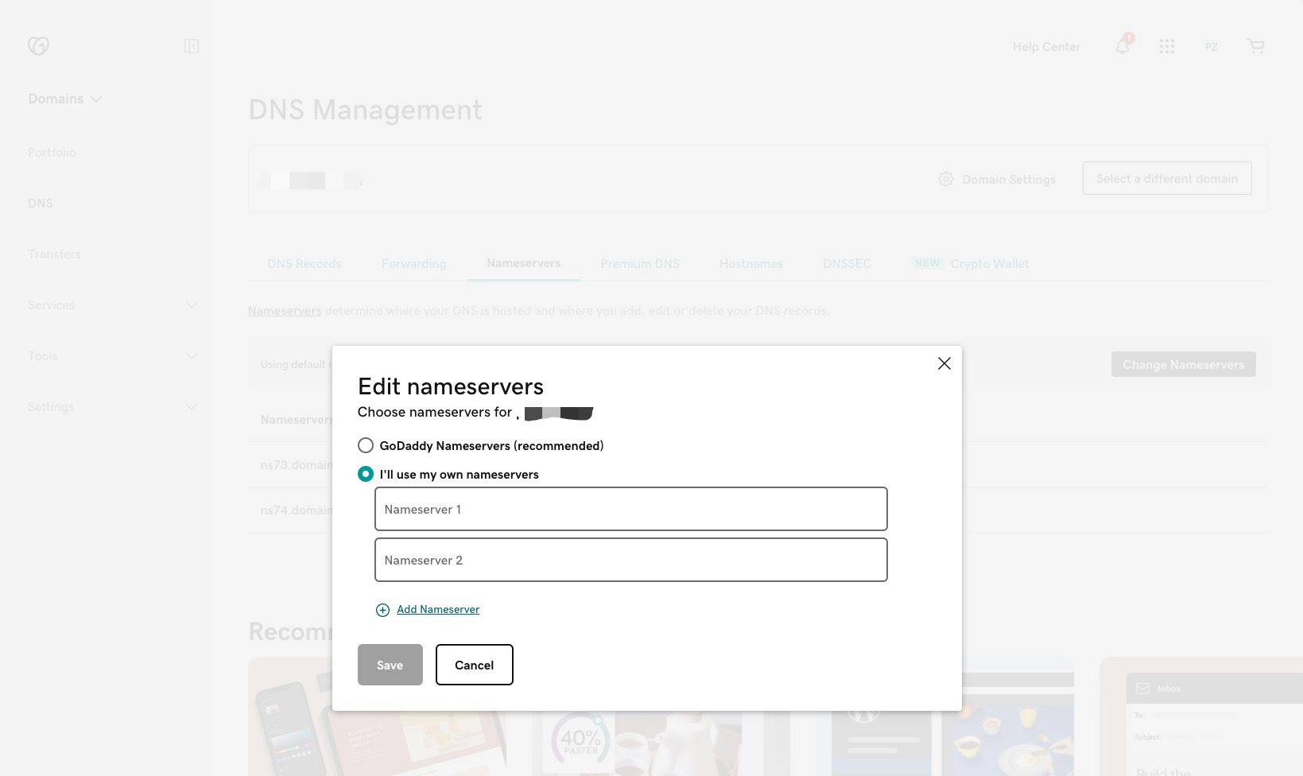1303x776 pixels.
Task: Close the Edit nameservers dialog
Action: (944, 363)
